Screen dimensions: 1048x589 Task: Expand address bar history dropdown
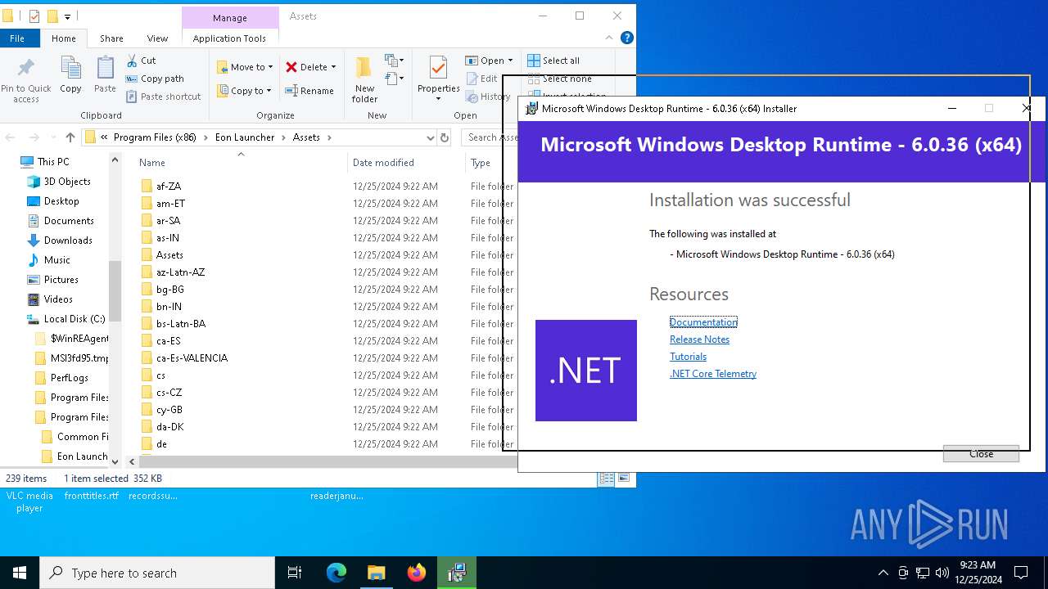[430, 137]
